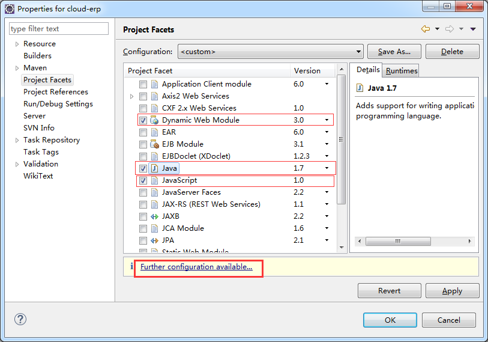Click the Application Client module document icon
The width and height of the screenshot is (488, 342).
point(154,84)
